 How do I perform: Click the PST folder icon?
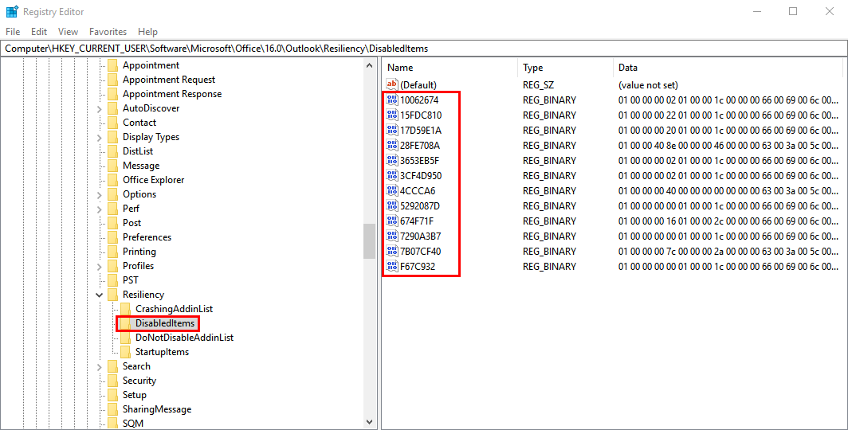[x=112, y=280]
